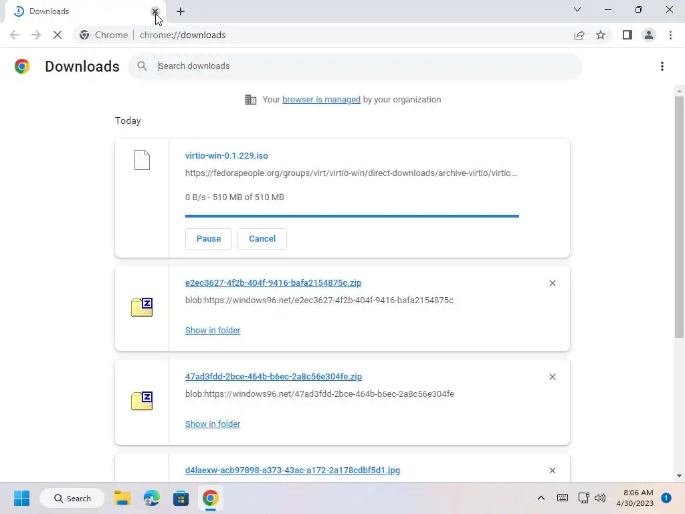Open a new browser tab
Image resolution: width=685 pixels, height=514 pixels.
tap(181, 11)
